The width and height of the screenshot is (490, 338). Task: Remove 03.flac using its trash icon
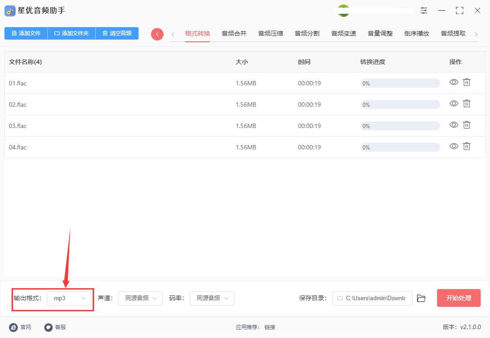pyautogui.click(x=466, y=125)
